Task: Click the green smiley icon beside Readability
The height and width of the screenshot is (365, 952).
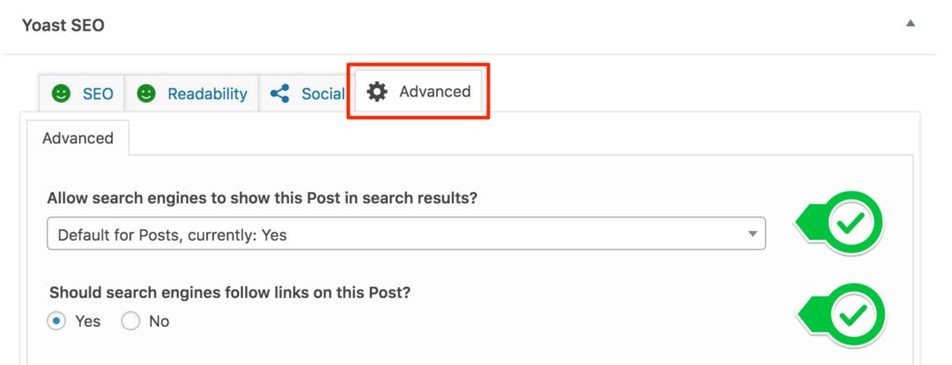Action: [x=146, y=94]
